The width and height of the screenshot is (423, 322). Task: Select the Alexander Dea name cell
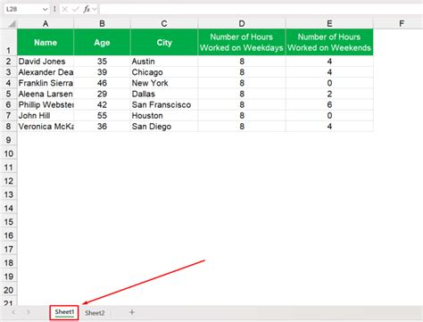point(46,72)
